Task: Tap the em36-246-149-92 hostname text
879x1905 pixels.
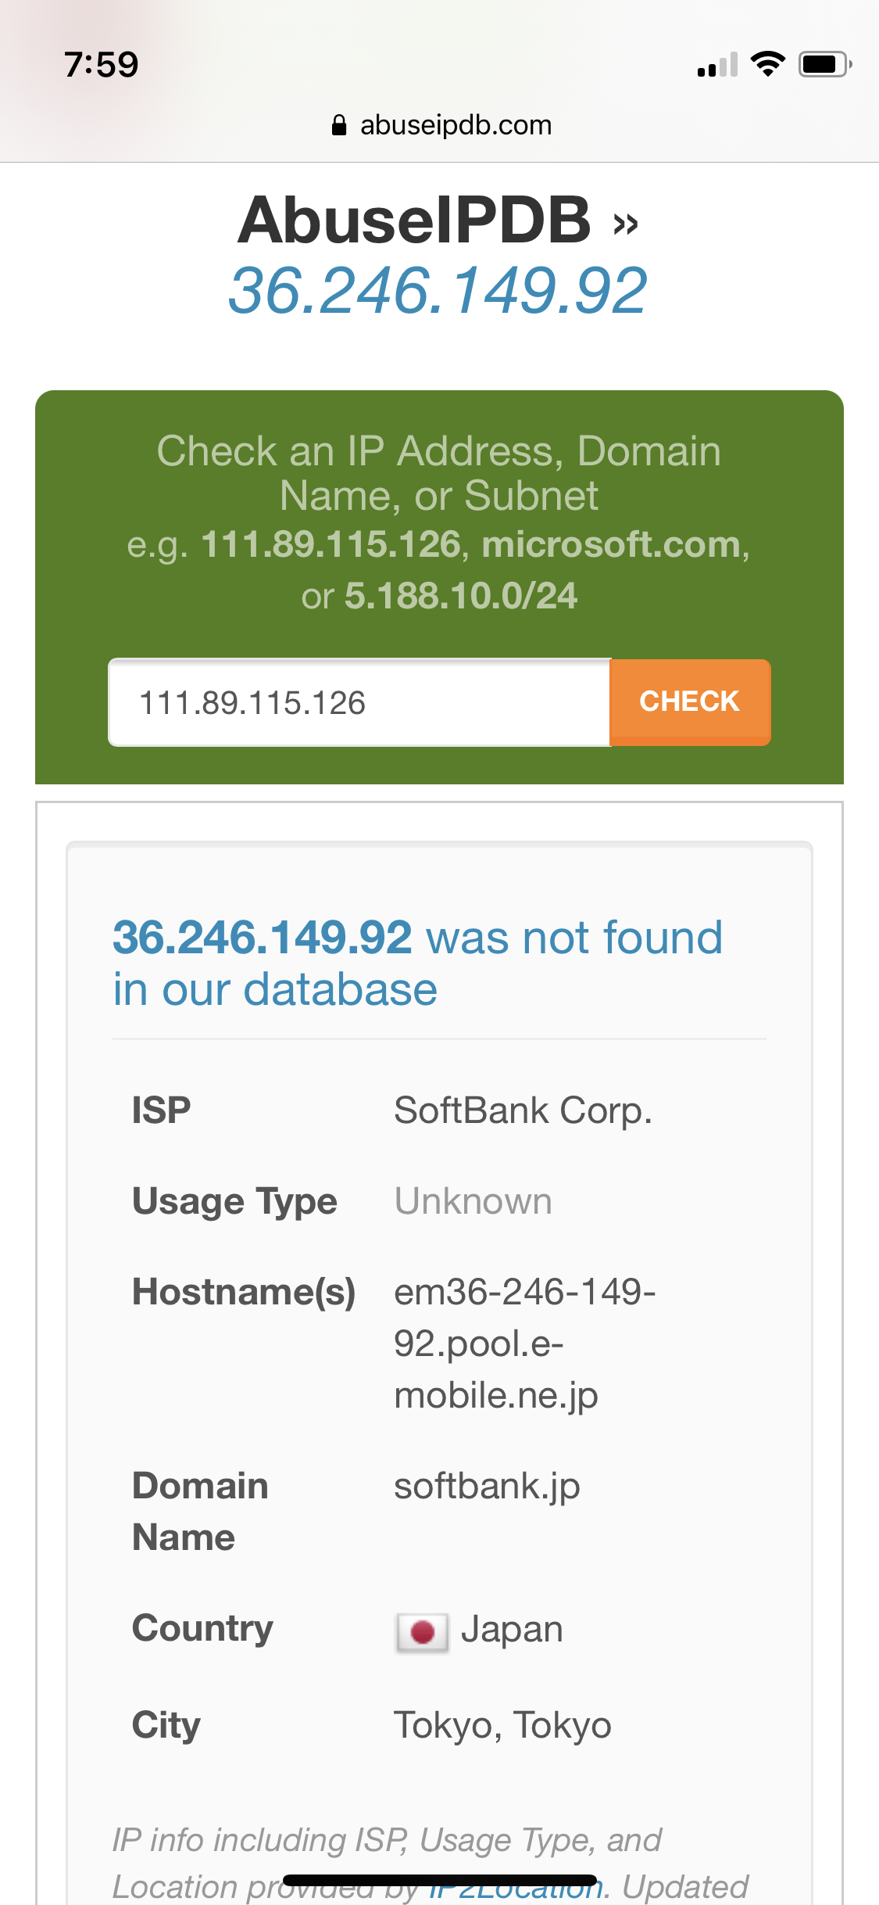Action: (523, 1343)
